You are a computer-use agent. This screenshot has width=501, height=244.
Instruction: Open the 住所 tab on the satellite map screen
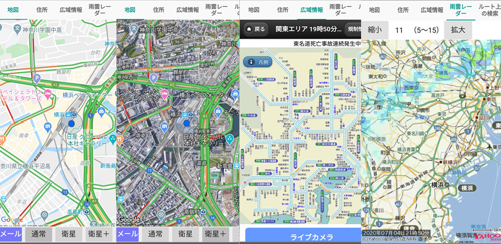click(159, 10)
